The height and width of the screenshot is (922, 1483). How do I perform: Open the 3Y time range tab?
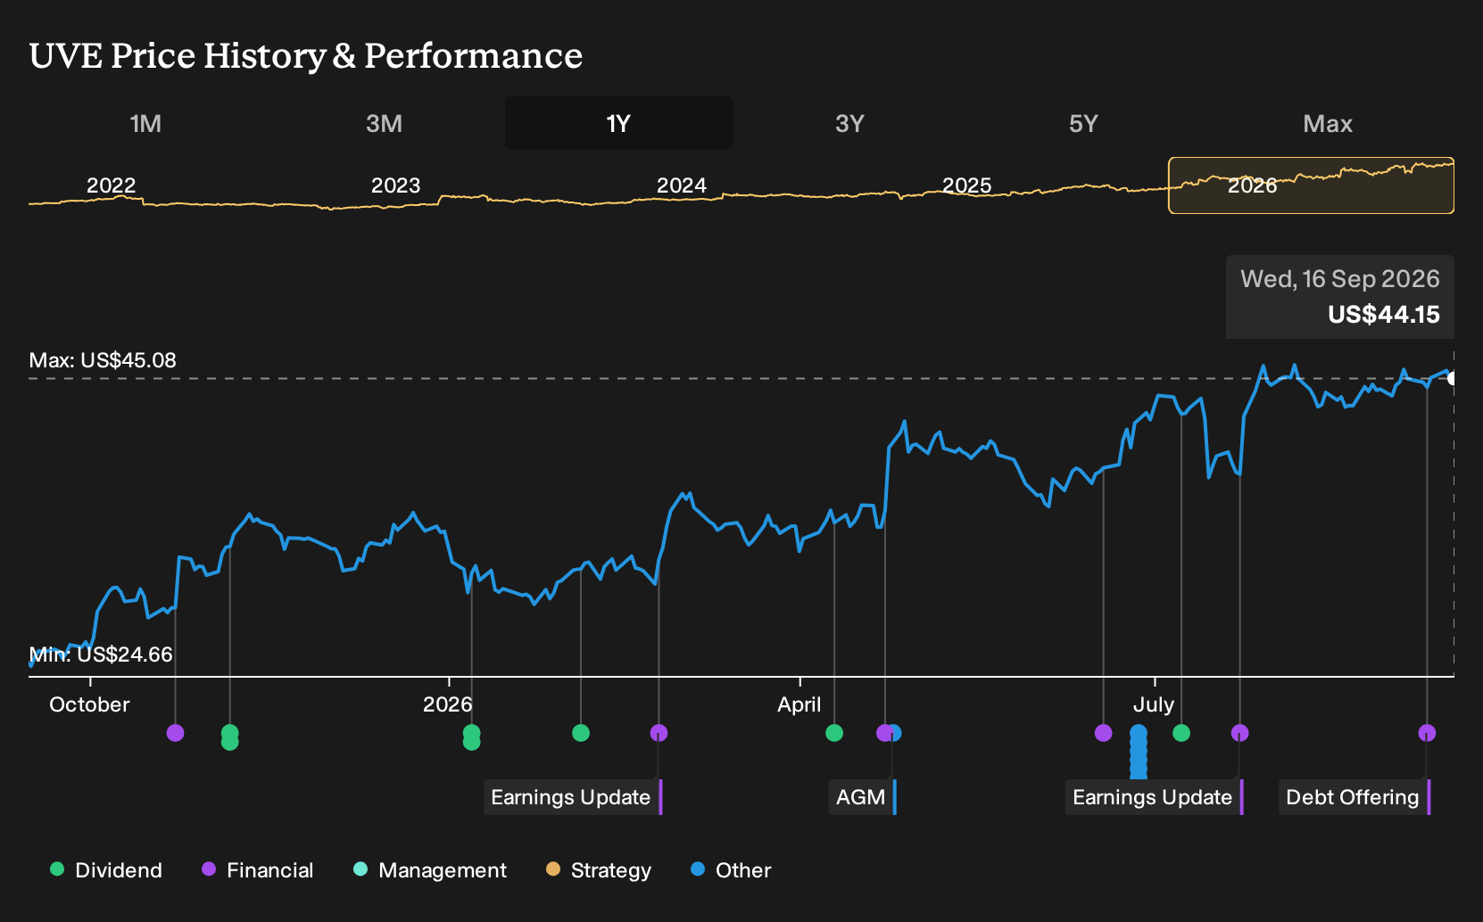pos(849,123)
